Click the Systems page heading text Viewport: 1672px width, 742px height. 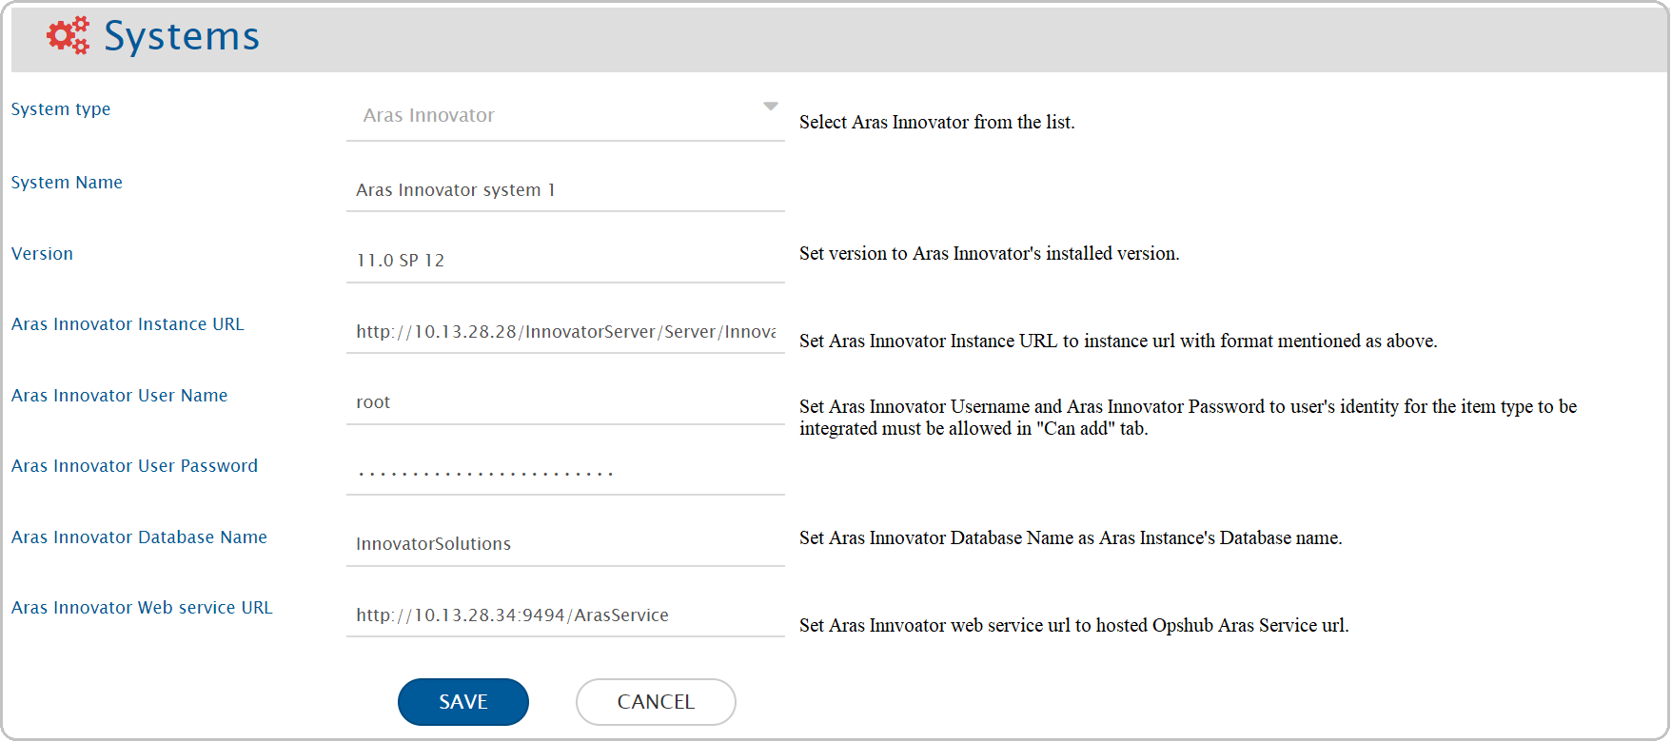coord(181,36)
